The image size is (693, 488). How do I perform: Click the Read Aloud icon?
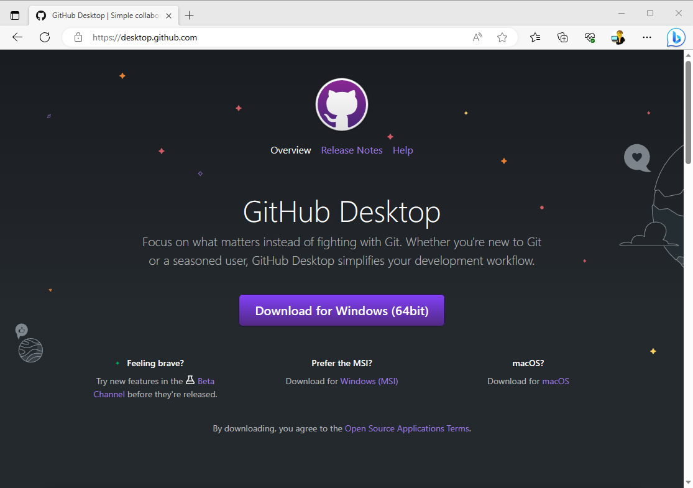477,37
